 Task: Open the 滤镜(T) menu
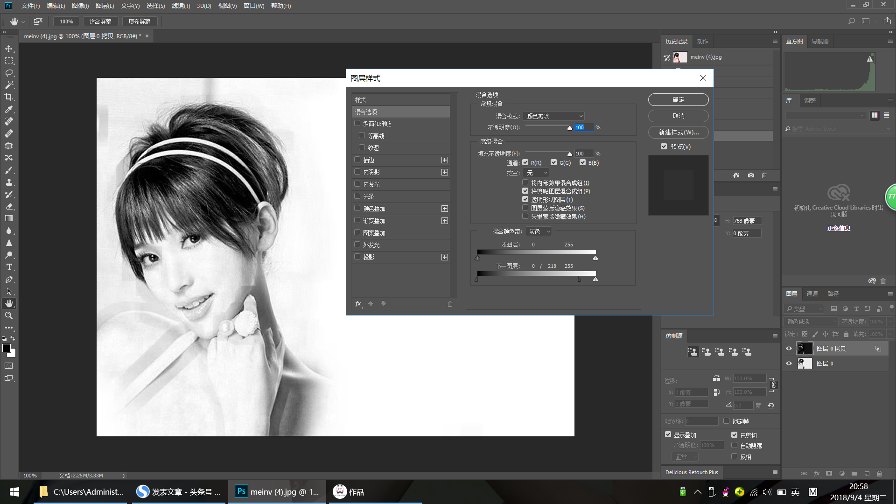pyautogui.click(x=181, y=6)
